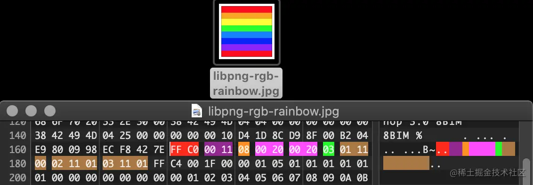Select the brown highlighted bytes 03 11 01
This screenshot has height=185, width=533.
click(x=125, y=163)
